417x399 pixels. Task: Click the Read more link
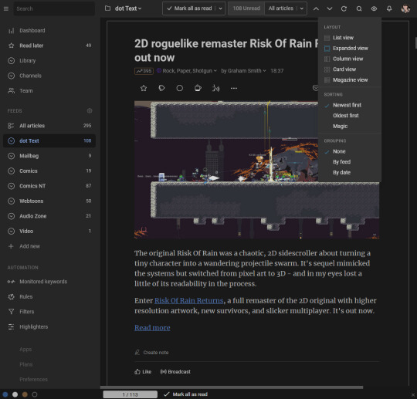point(152,328)
